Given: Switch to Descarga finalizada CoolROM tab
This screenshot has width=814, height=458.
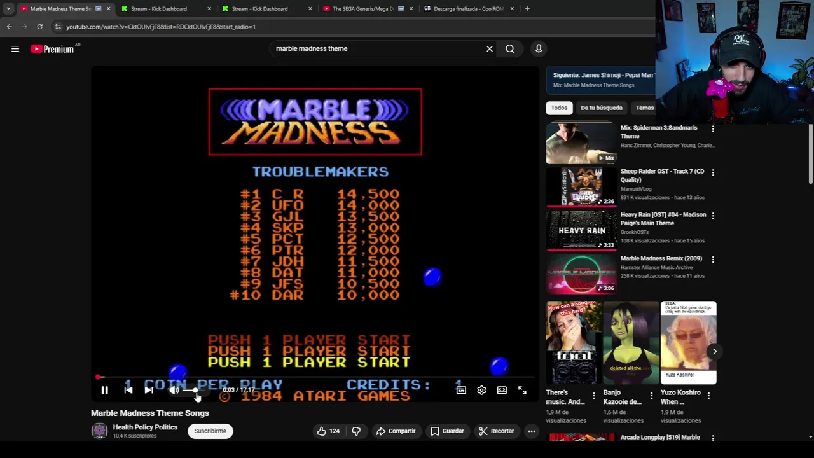Looking at the screenshot, I should (x=468, y=9).
